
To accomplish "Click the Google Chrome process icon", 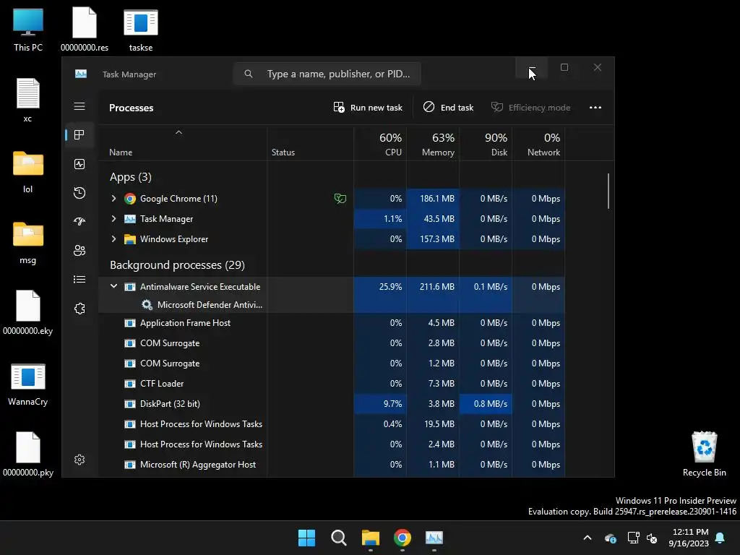I will click(130, 199).
